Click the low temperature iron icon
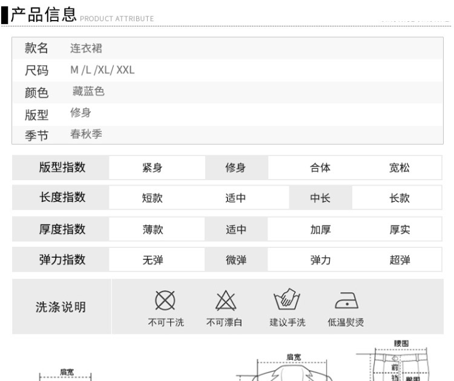The height and width of the screenshot is (381, 454). pos(347,301)
